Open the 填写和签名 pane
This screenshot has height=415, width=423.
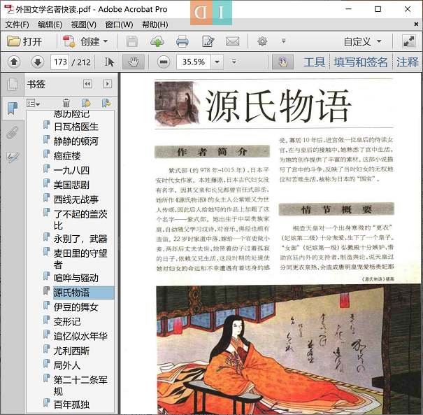click(x=361, y=62)
